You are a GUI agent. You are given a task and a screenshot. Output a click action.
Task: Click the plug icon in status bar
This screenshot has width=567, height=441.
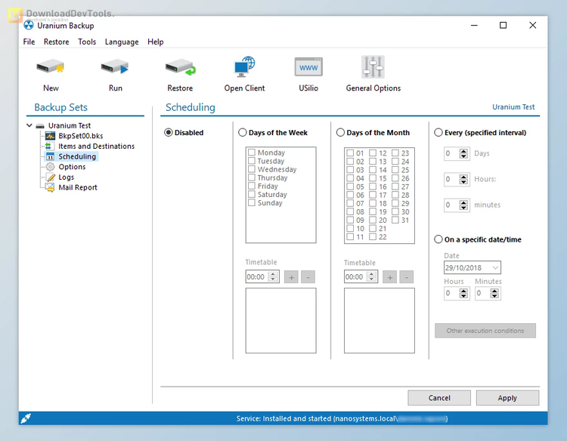[x=26, y=418]
